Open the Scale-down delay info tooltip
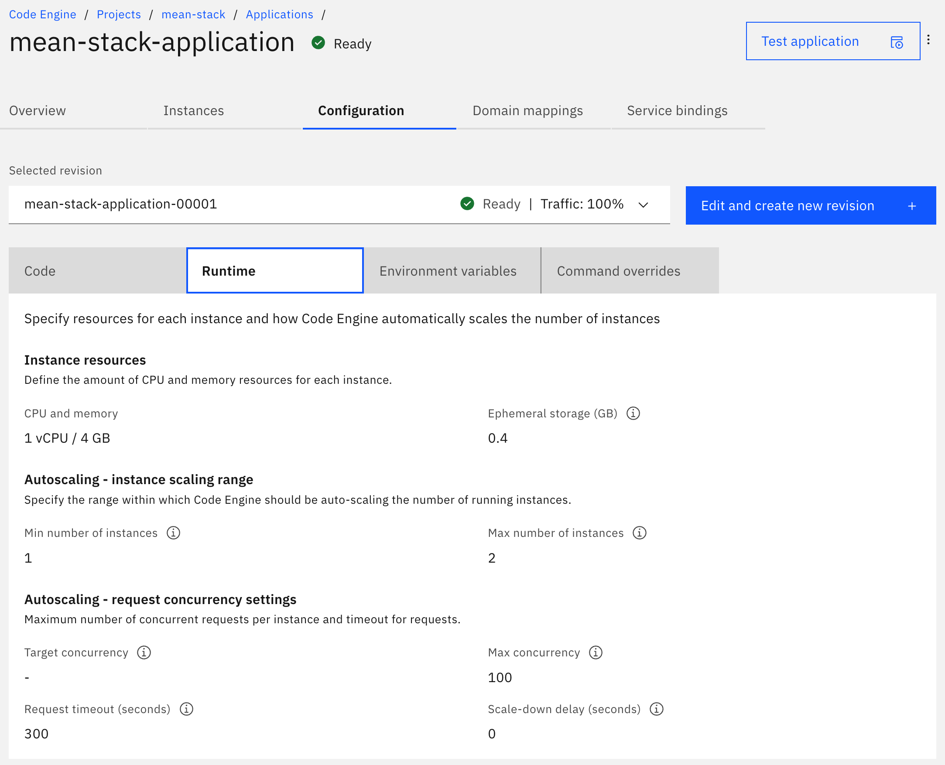This screenshot has width=945, height=765. [x=657, y=709]
